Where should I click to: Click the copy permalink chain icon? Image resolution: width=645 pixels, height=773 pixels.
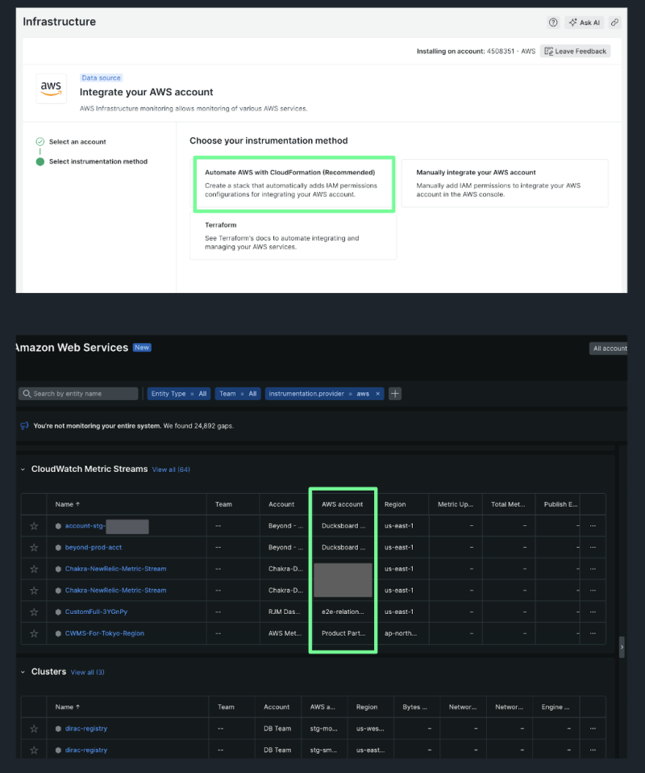point(614,23)
